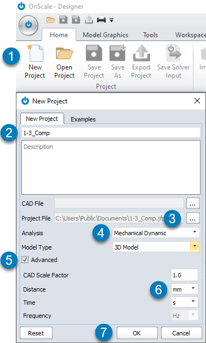Click the quick access open folder icon
The height and width of the screenshot is (343, 206).
tap(51, 20)
